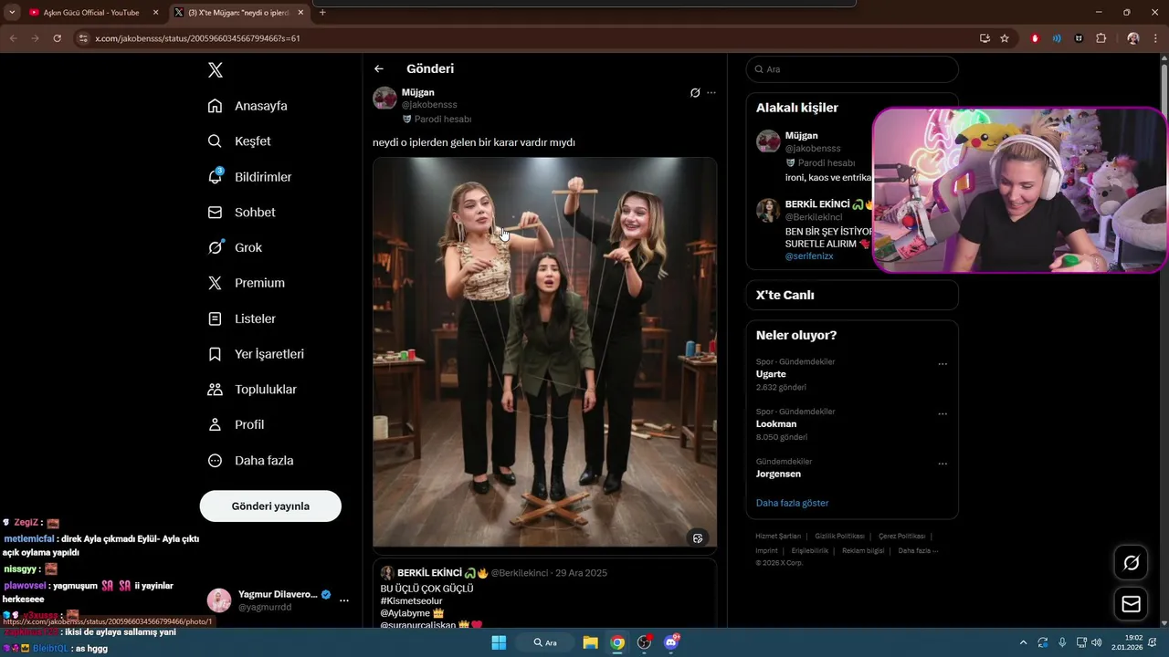Open Listeler page

241,318
